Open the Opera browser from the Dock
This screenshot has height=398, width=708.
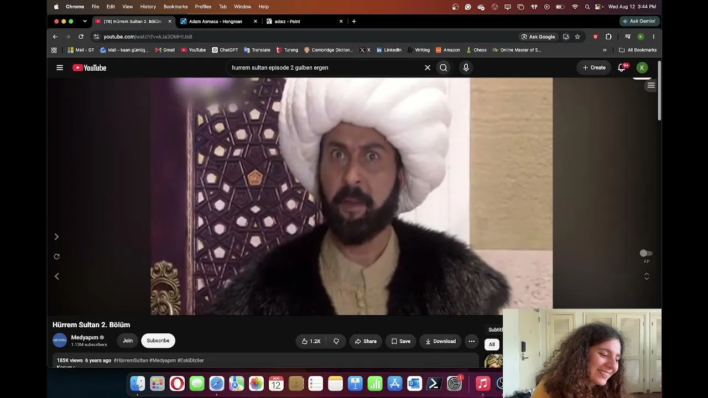pyautogui.click(x=177, y=383)
